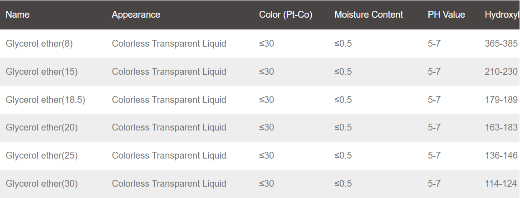Viewport: 520px width, 198px height.
Task: Select the Glycerol ether(20) row name
Action: tap(42, 127)
